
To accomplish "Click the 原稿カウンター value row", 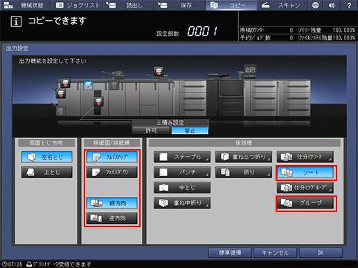I will pos(268,30).
